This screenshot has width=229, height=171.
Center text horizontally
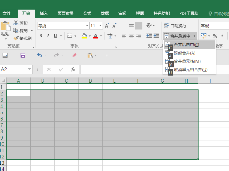(x=131, y=36)
